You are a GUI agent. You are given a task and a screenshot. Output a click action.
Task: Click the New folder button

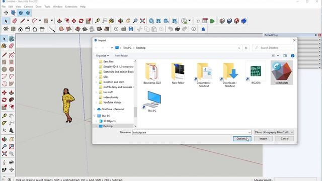[121, 56]
